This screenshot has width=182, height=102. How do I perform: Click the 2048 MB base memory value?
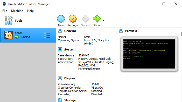84,55
